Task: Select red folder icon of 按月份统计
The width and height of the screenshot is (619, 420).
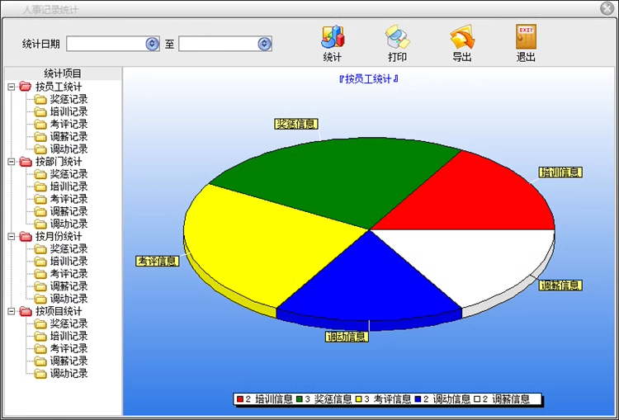Action: [x=26, y=236]
